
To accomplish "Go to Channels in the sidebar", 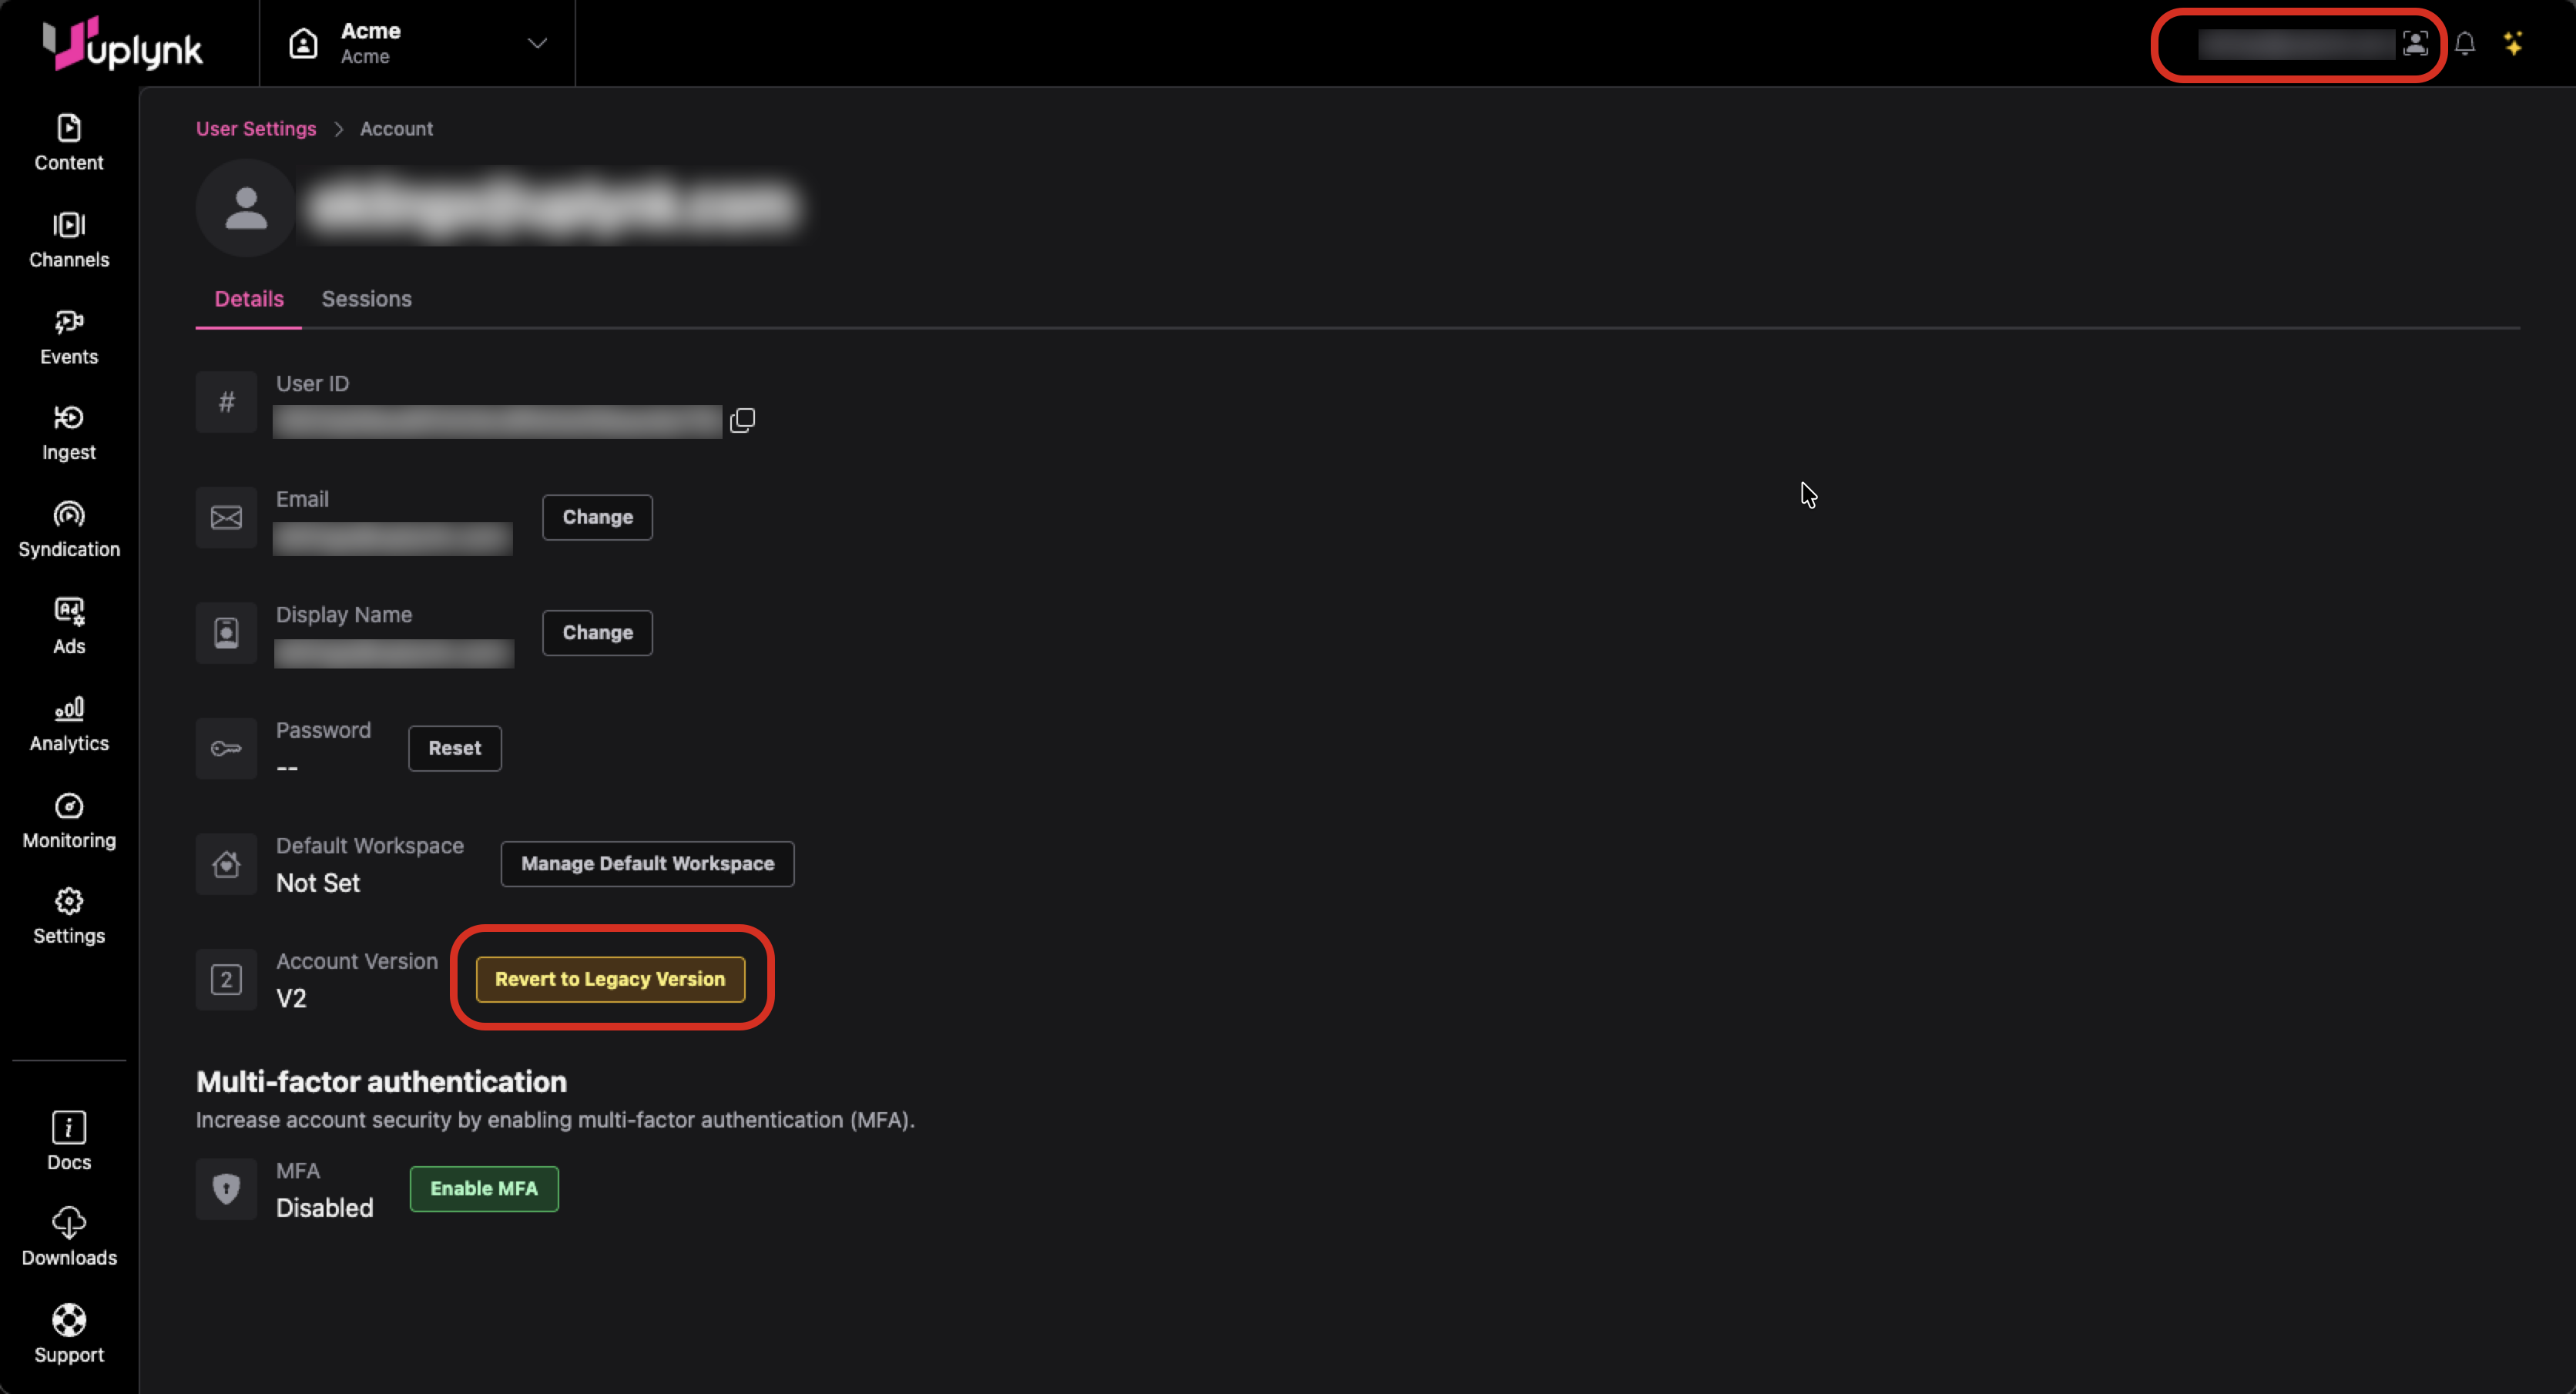I will [68, 240].
